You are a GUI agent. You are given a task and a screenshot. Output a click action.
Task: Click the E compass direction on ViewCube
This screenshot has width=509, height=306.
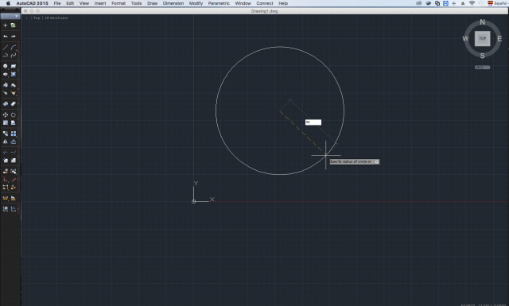(x=499, y=39)
